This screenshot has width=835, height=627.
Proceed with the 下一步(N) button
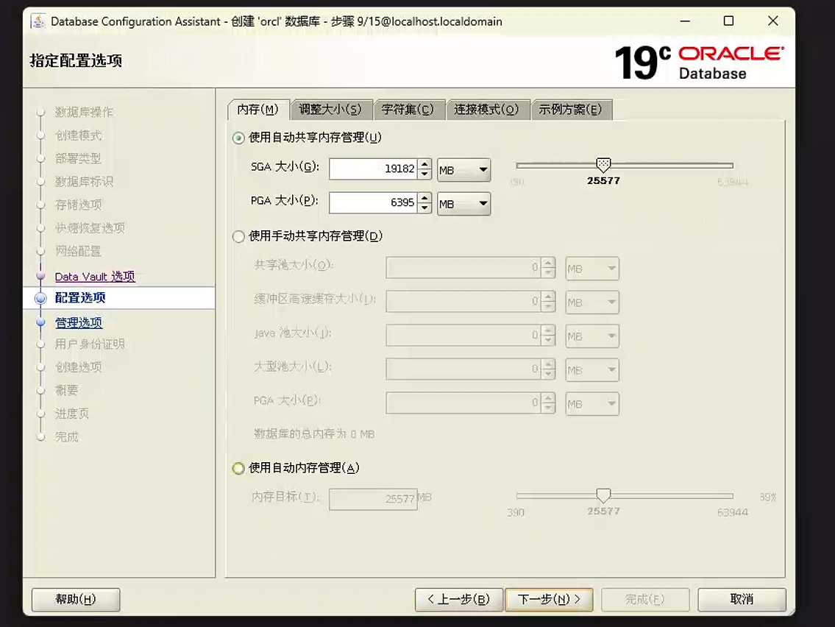pyautogui.click(x=549, y=600)
